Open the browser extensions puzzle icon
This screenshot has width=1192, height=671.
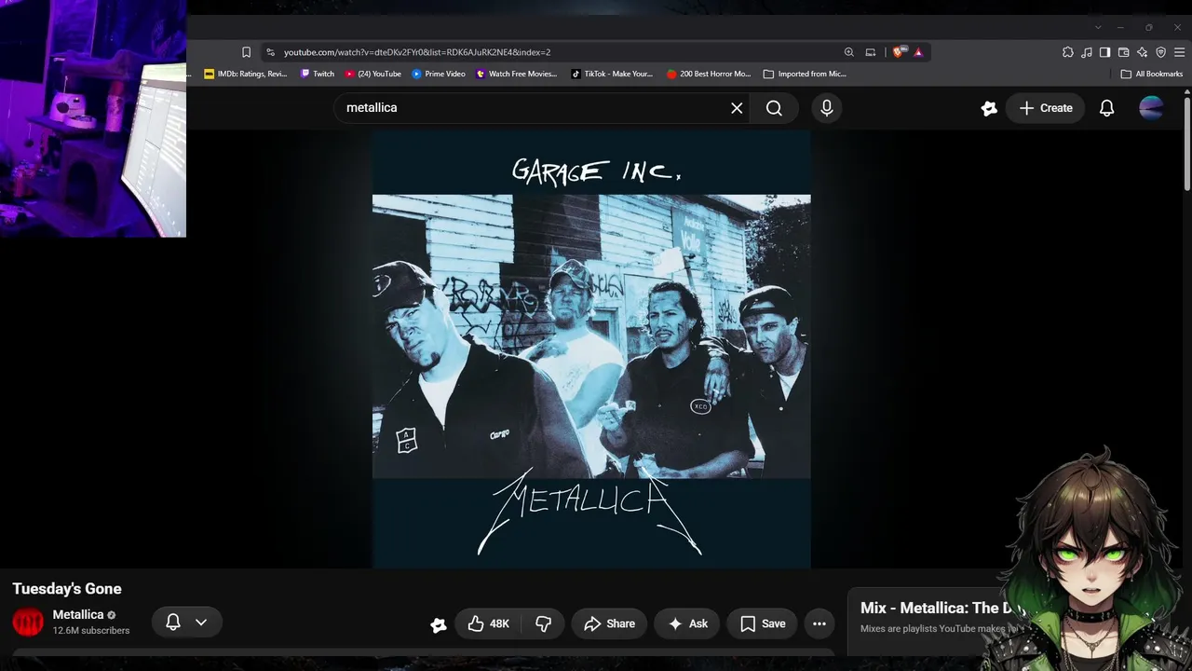pyautogui.click(x=1068, y=52)
